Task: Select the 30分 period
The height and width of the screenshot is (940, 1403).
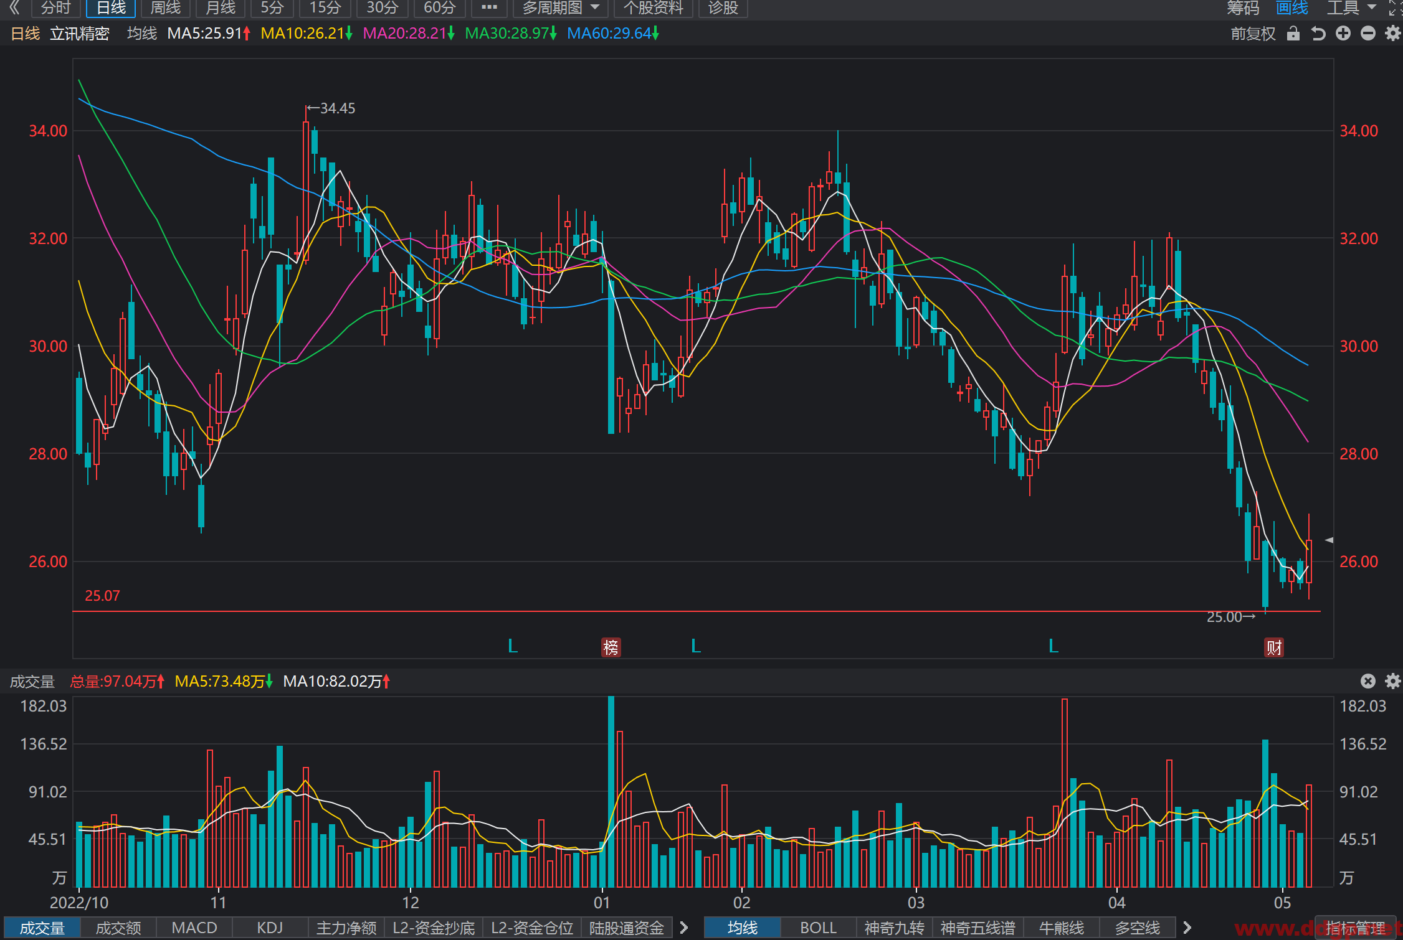Action: [x=382, y=7]
